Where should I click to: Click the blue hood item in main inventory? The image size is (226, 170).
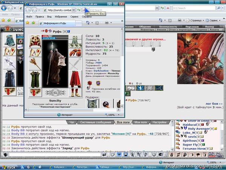coord(9,40)
